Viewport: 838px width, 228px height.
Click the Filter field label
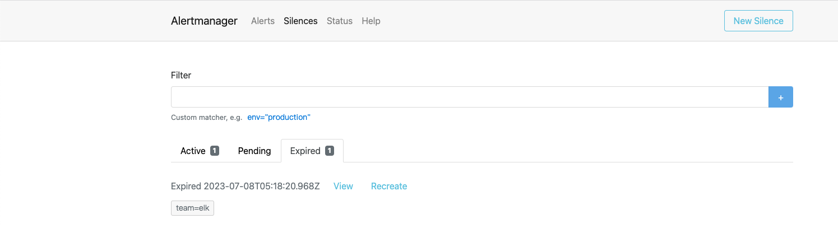[181, 75]
